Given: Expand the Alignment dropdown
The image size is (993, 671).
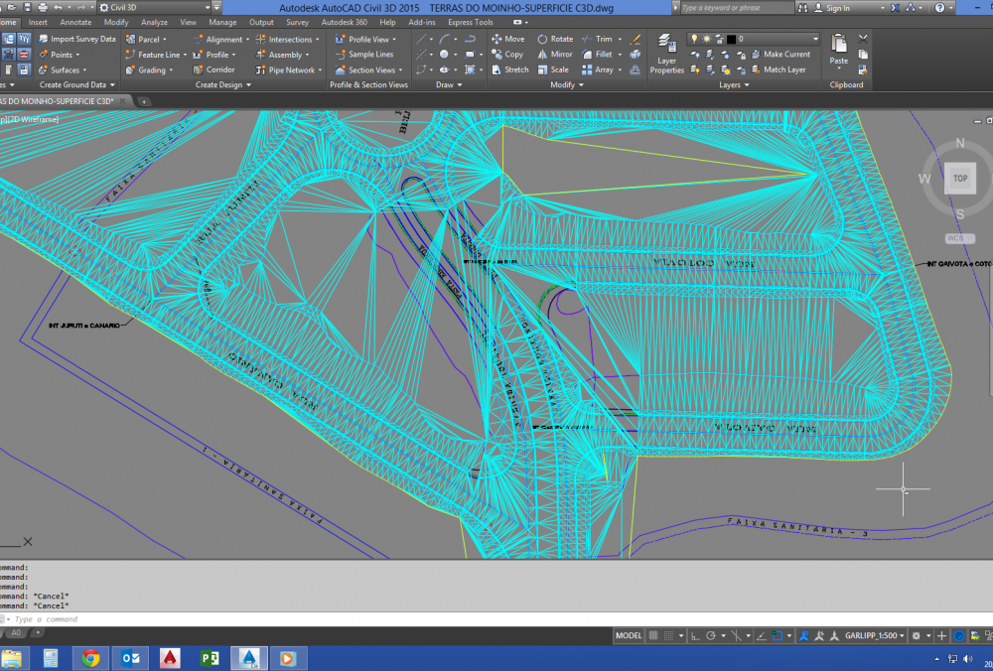Looking at the screenshot, I should (x=247, y=40).
